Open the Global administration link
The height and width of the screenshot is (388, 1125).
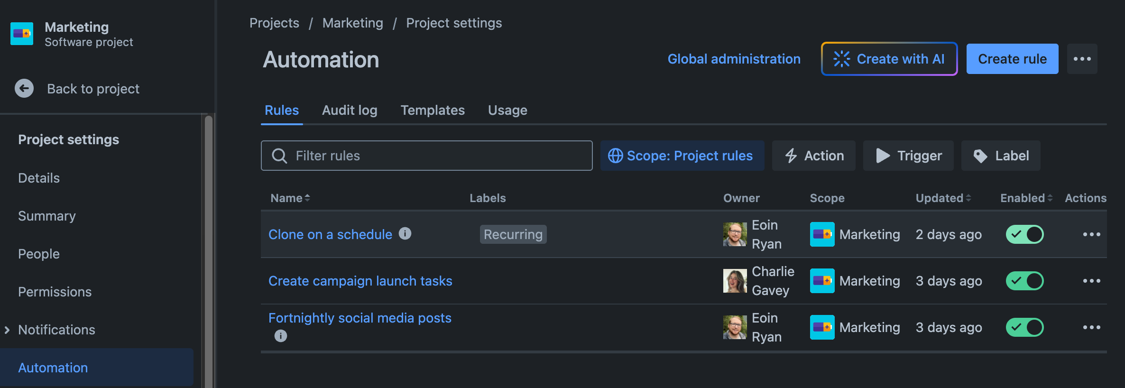click(734, 59)
